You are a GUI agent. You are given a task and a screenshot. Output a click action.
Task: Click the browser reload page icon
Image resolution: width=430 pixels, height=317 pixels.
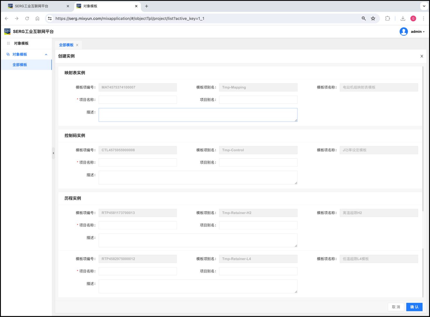click(x=27, y=18)
